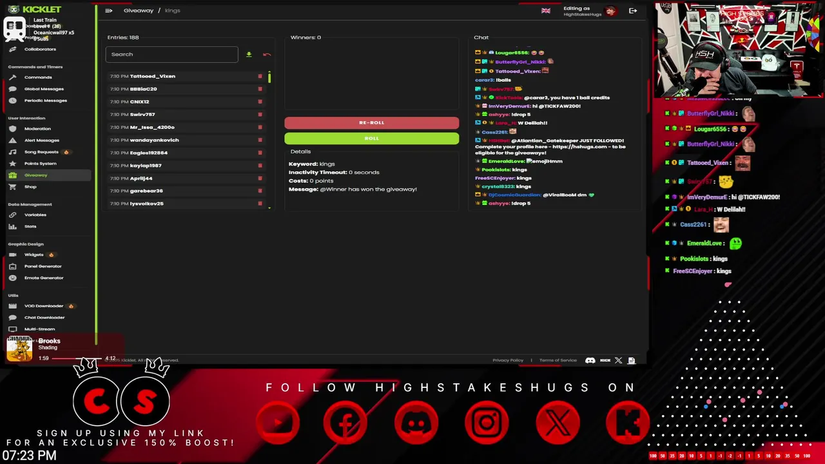Open Stats bar chart icon
825x464 pixels.
pyautogui.click(x=13, y=226)
